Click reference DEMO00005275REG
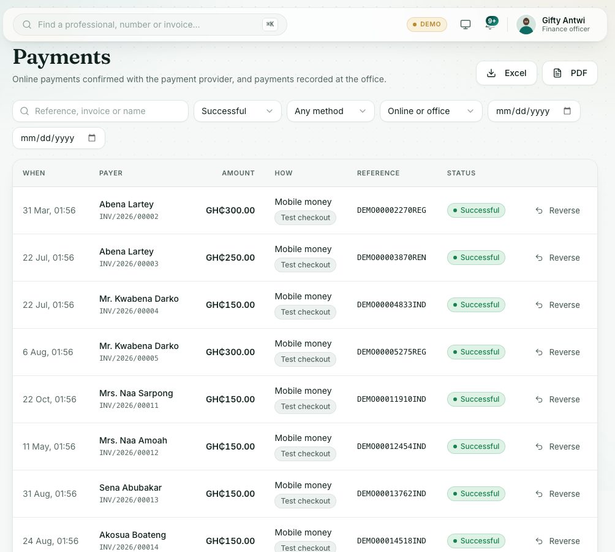Image resolution: width=615 pixels, height=552 pixels. (x=391, y=352)
